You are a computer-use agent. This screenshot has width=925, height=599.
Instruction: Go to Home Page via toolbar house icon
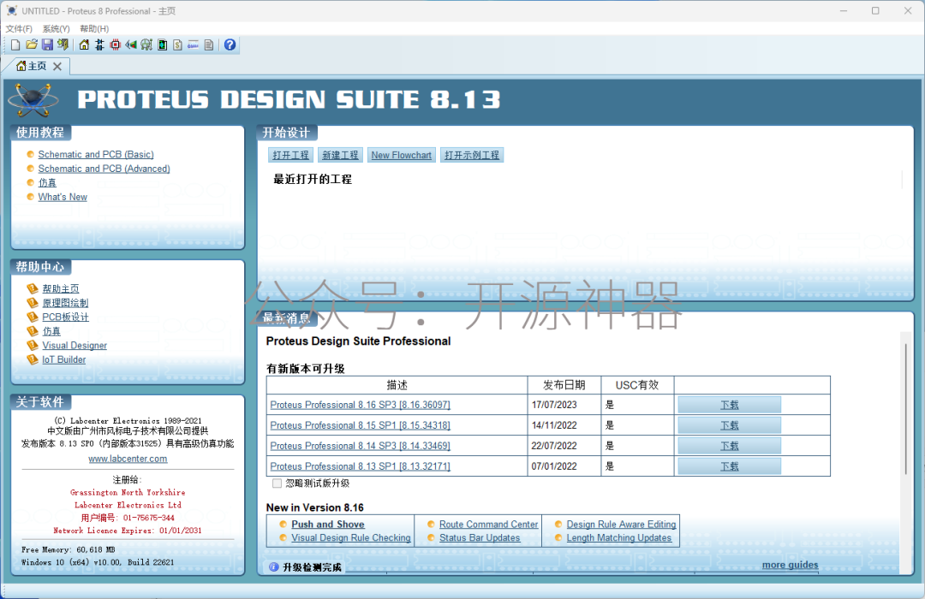point(84,44)
